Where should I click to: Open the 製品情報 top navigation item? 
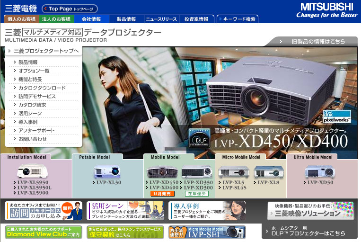pyautogui.click(x=126, y=19)
